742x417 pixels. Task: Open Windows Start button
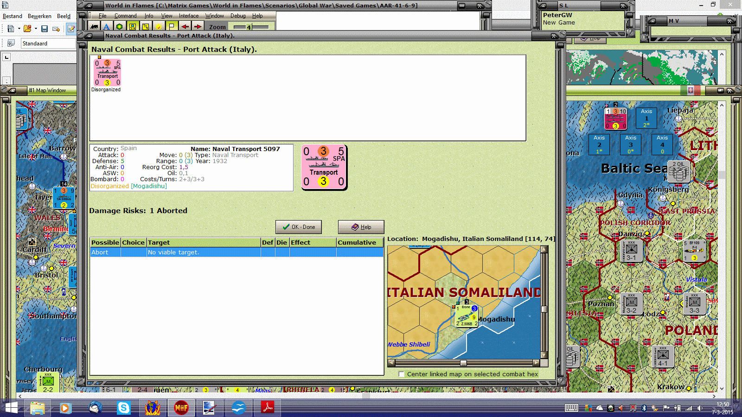point(11,408)
